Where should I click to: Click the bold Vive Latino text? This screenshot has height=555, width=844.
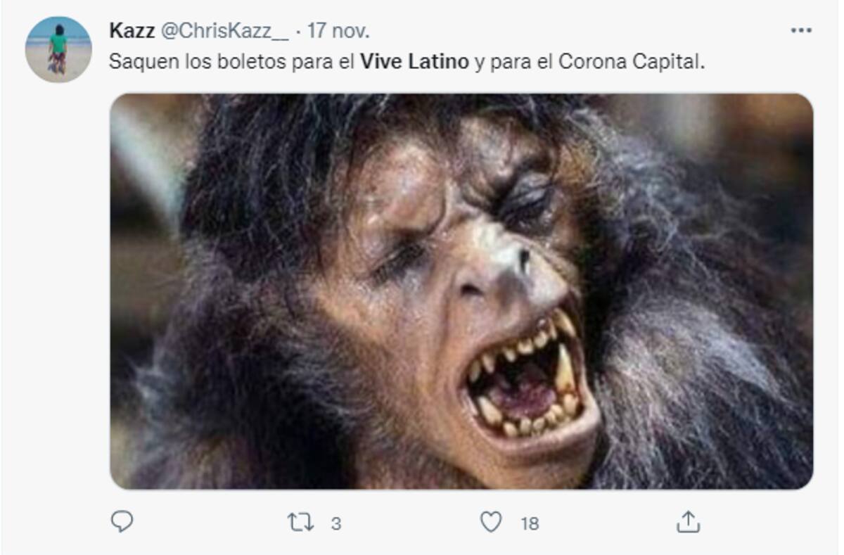pos(414,62)
